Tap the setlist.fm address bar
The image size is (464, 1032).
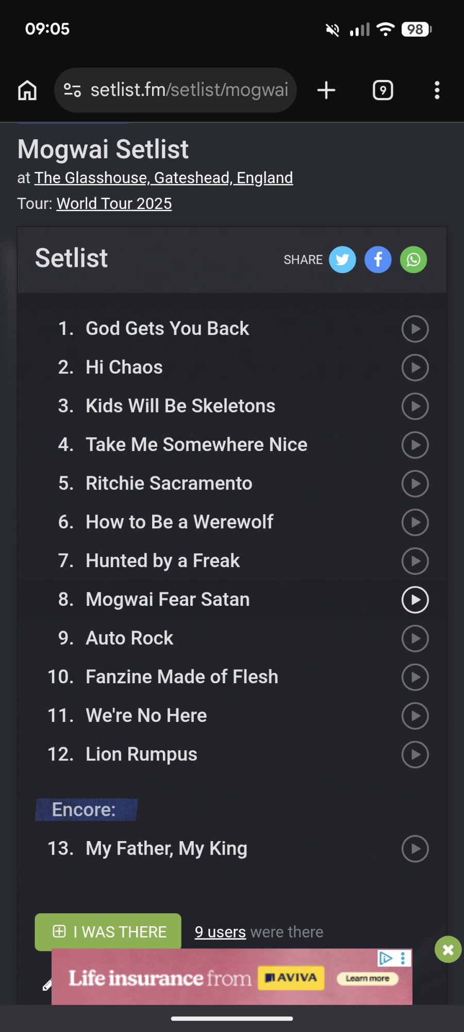pyautogui.click(x=189, y=90)
